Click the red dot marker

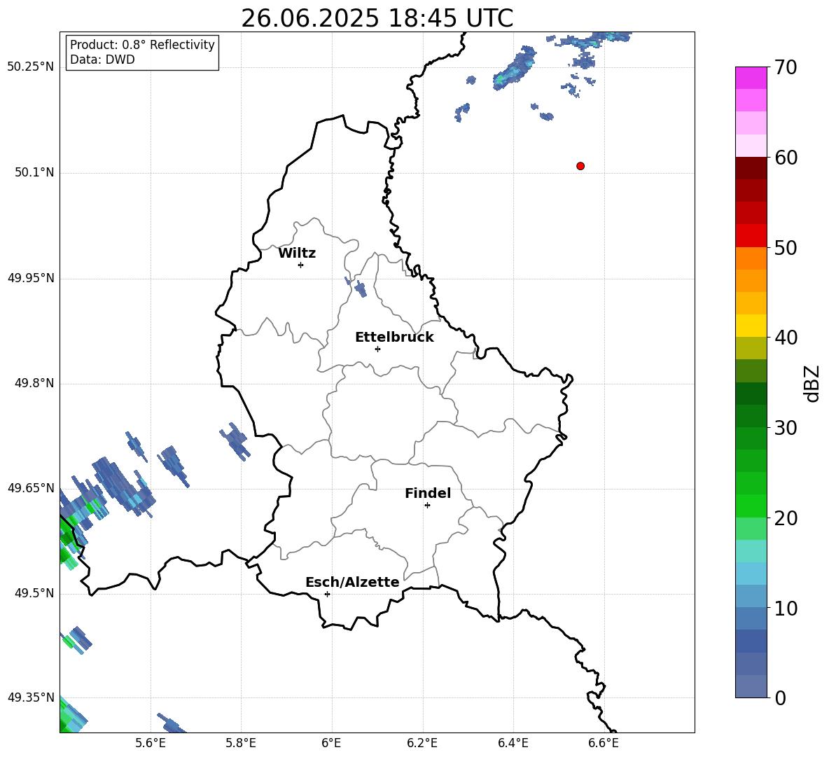[580, 166]
